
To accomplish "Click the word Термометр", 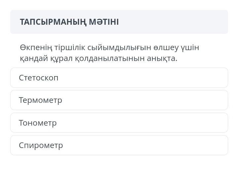I will click(40, 100).
